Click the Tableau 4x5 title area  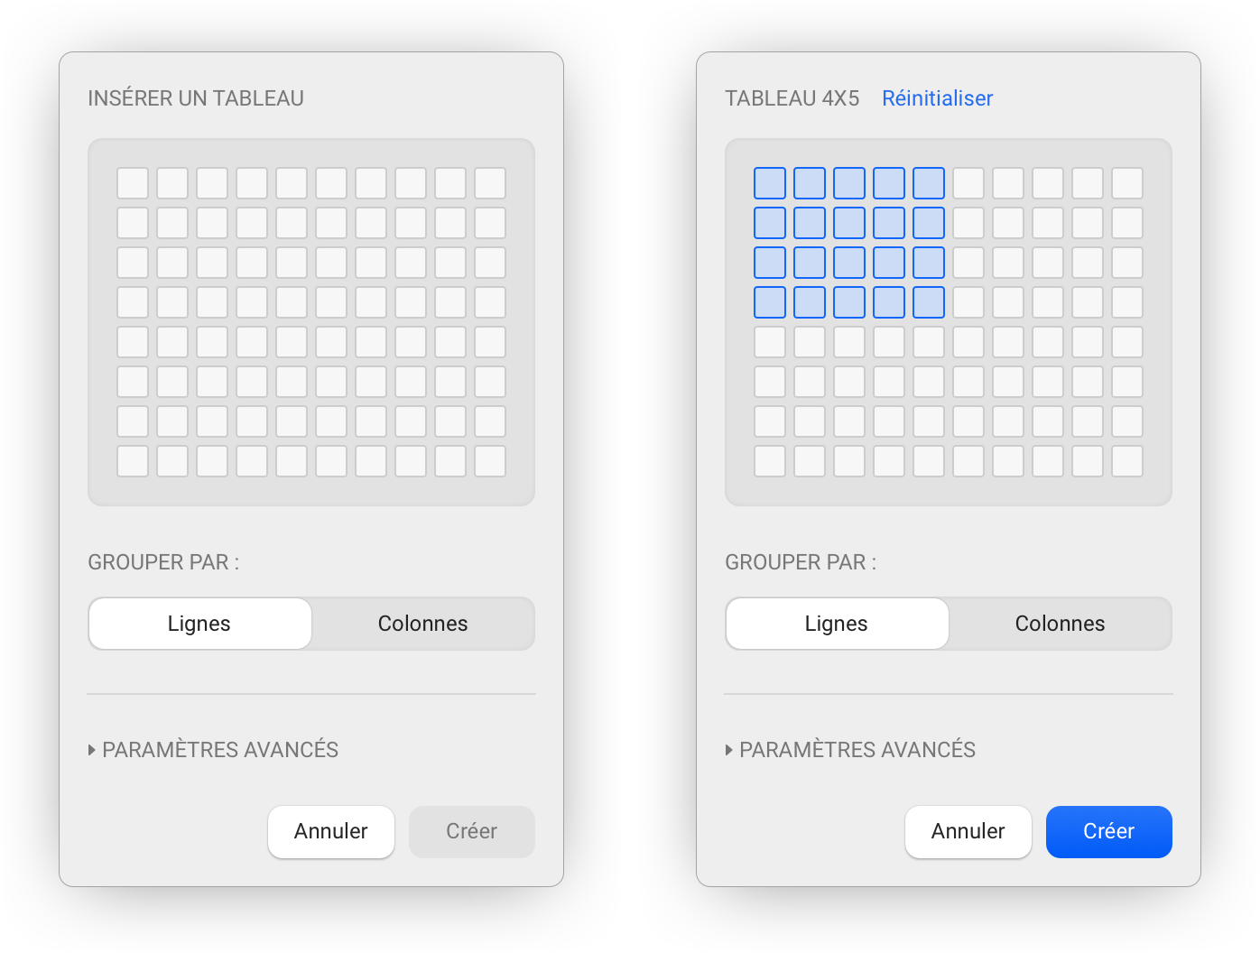pos(792,98)
